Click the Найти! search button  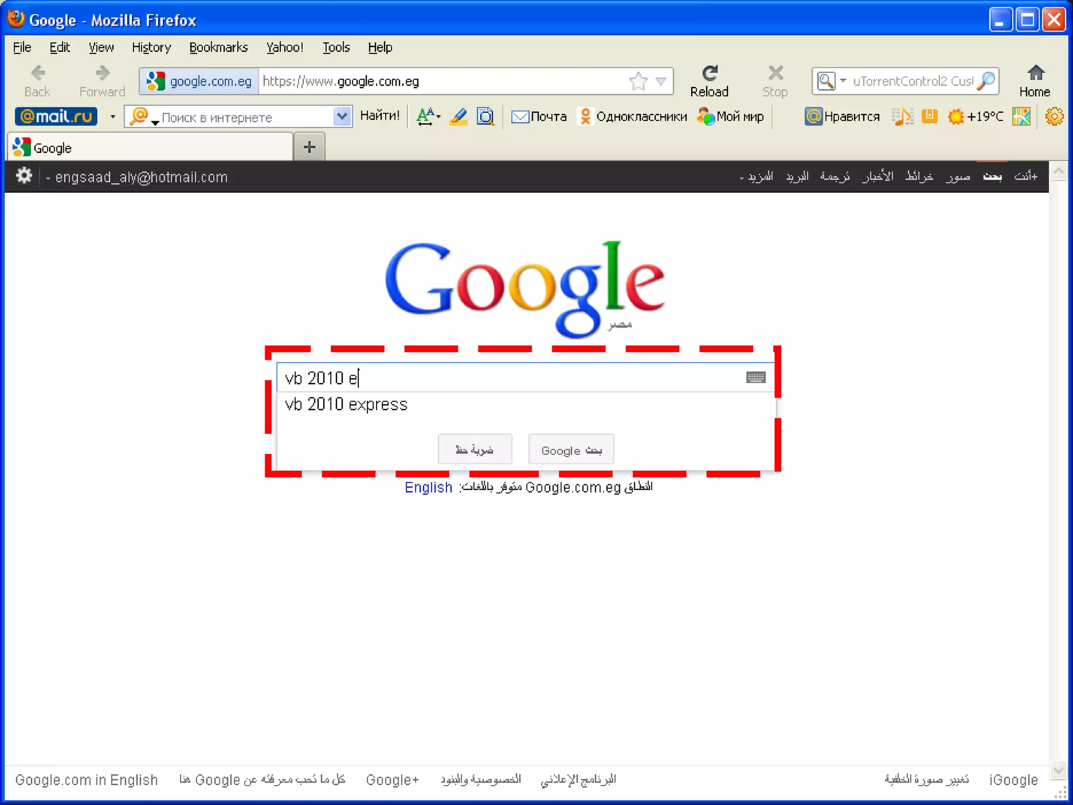380,116
